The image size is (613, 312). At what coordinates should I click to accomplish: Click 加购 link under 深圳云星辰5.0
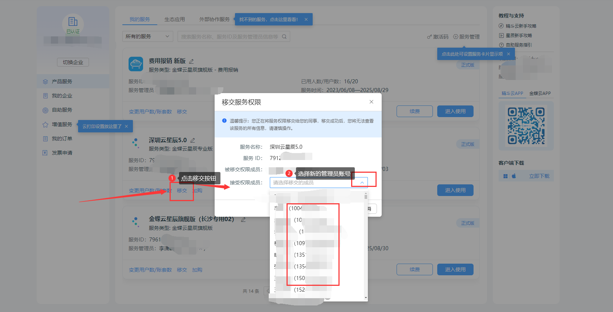coord(197,191)
